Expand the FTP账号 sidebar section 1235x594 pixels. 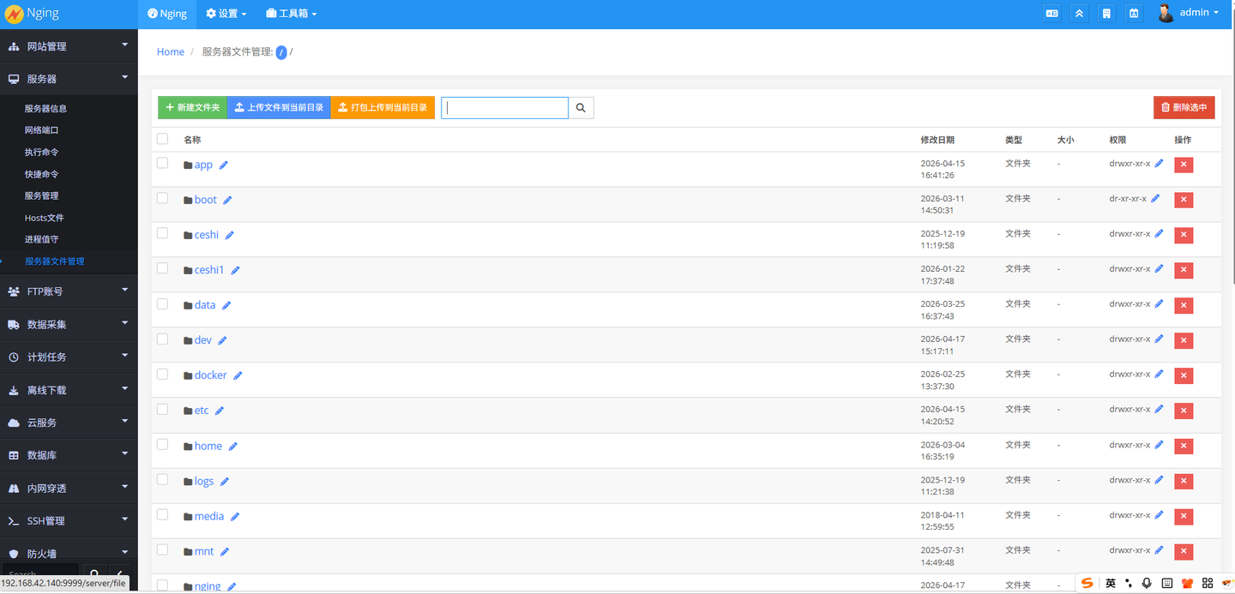69,291
